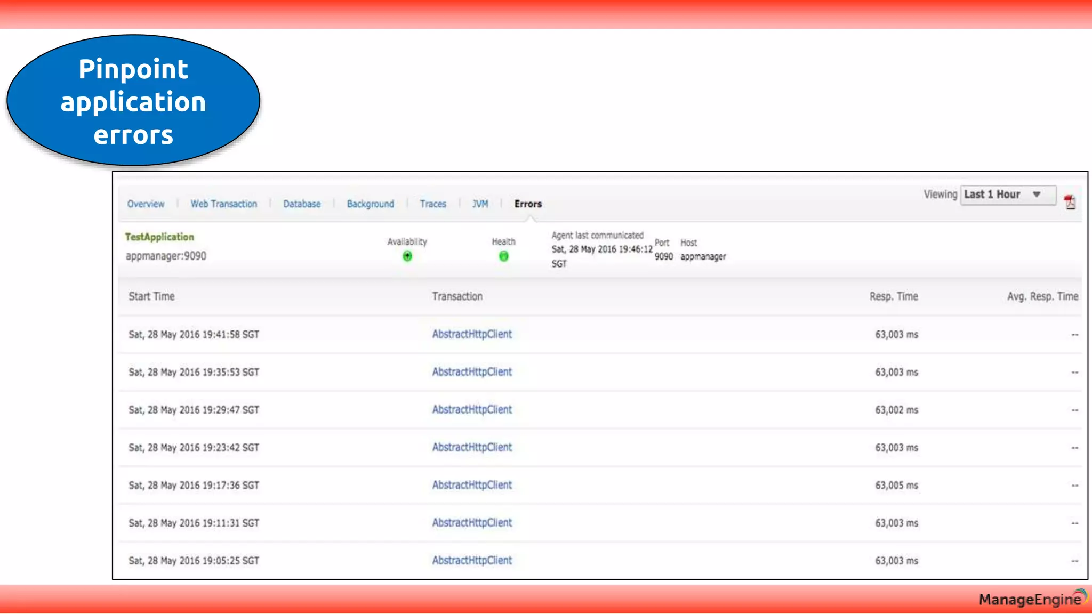Click the 'Pinpoint application errors' title bubble
The image size is (1092, 614).
point(133,101)
